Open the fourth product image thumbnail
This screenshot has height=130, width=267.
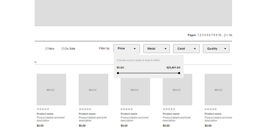177,90
